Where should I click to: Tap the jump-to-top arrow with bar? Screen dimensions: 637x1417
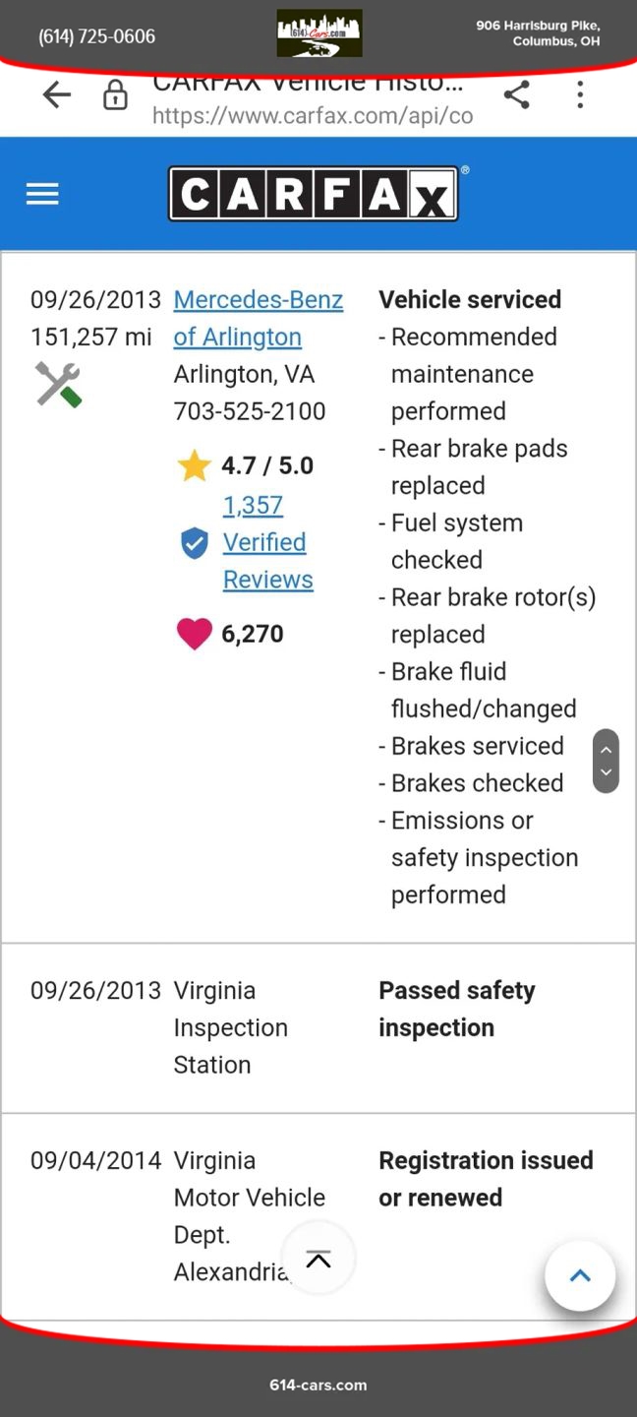coord(318,1259)
